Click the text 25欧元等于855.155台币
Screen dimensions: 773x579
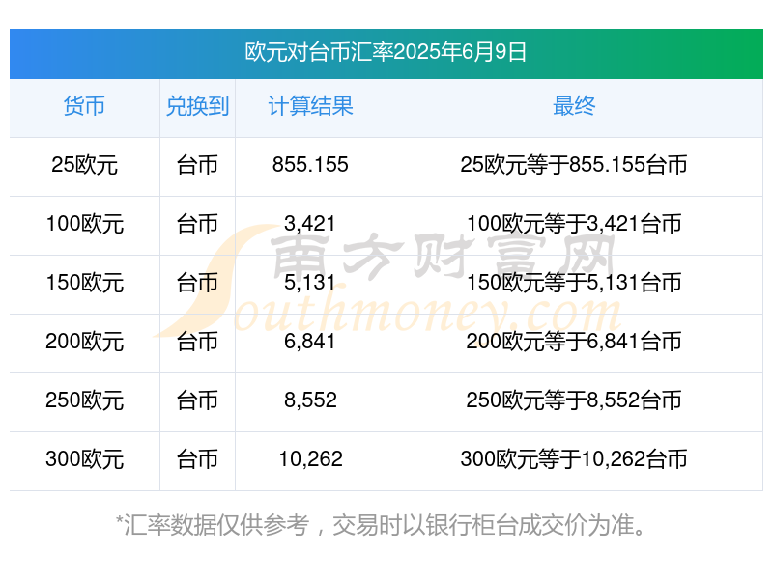[574, 165]
